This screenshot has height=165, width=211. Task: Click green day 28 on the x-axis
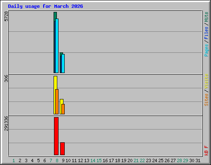pyautogui.click(x=179, y=160)
